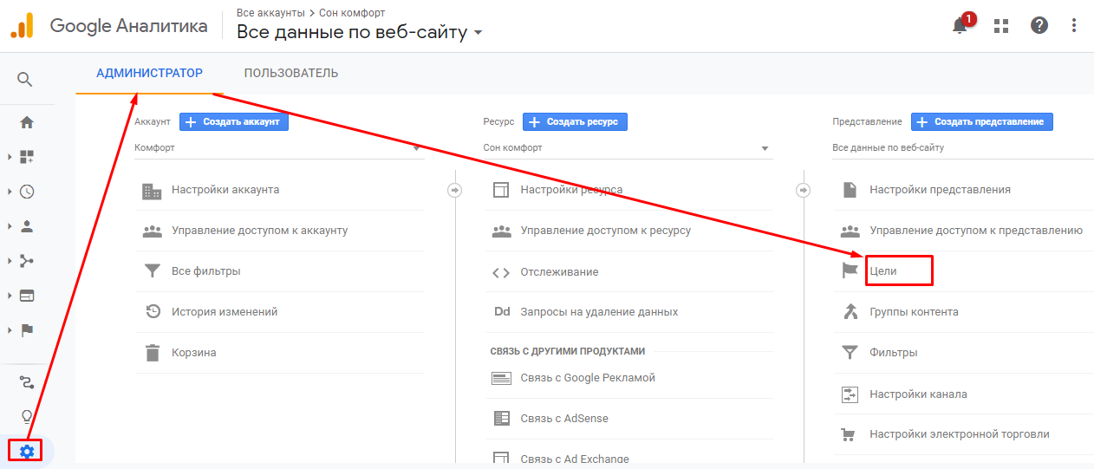Click the Создать представление button
This screenshot has height=469, width=1094.
(x=981, y=121)
